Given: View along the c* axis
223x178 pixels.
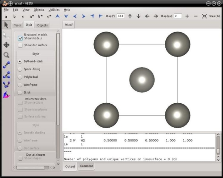Looking at the screenshot, I should (49, 16).
